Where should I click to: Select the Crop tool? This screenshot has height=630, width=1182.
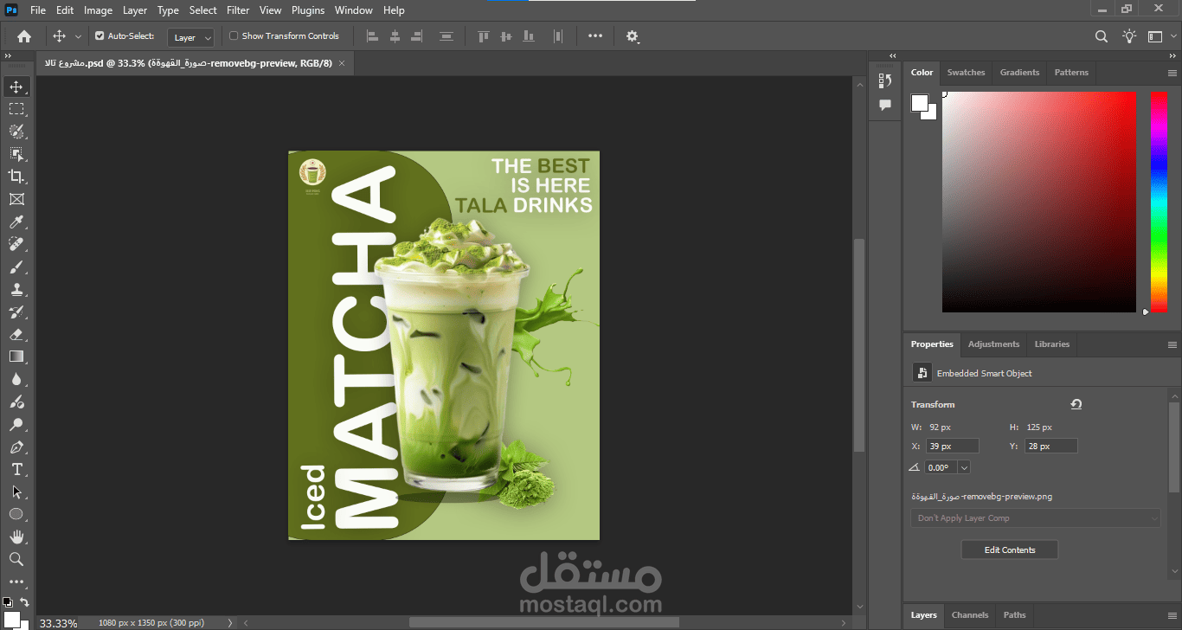click(16, 177)
